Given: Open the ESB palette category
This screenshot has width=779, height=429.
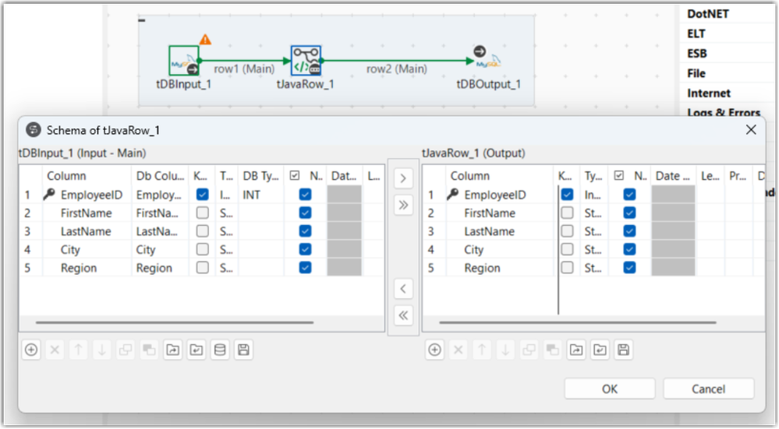Looking at the screenshot, I should tap(696, 54).
